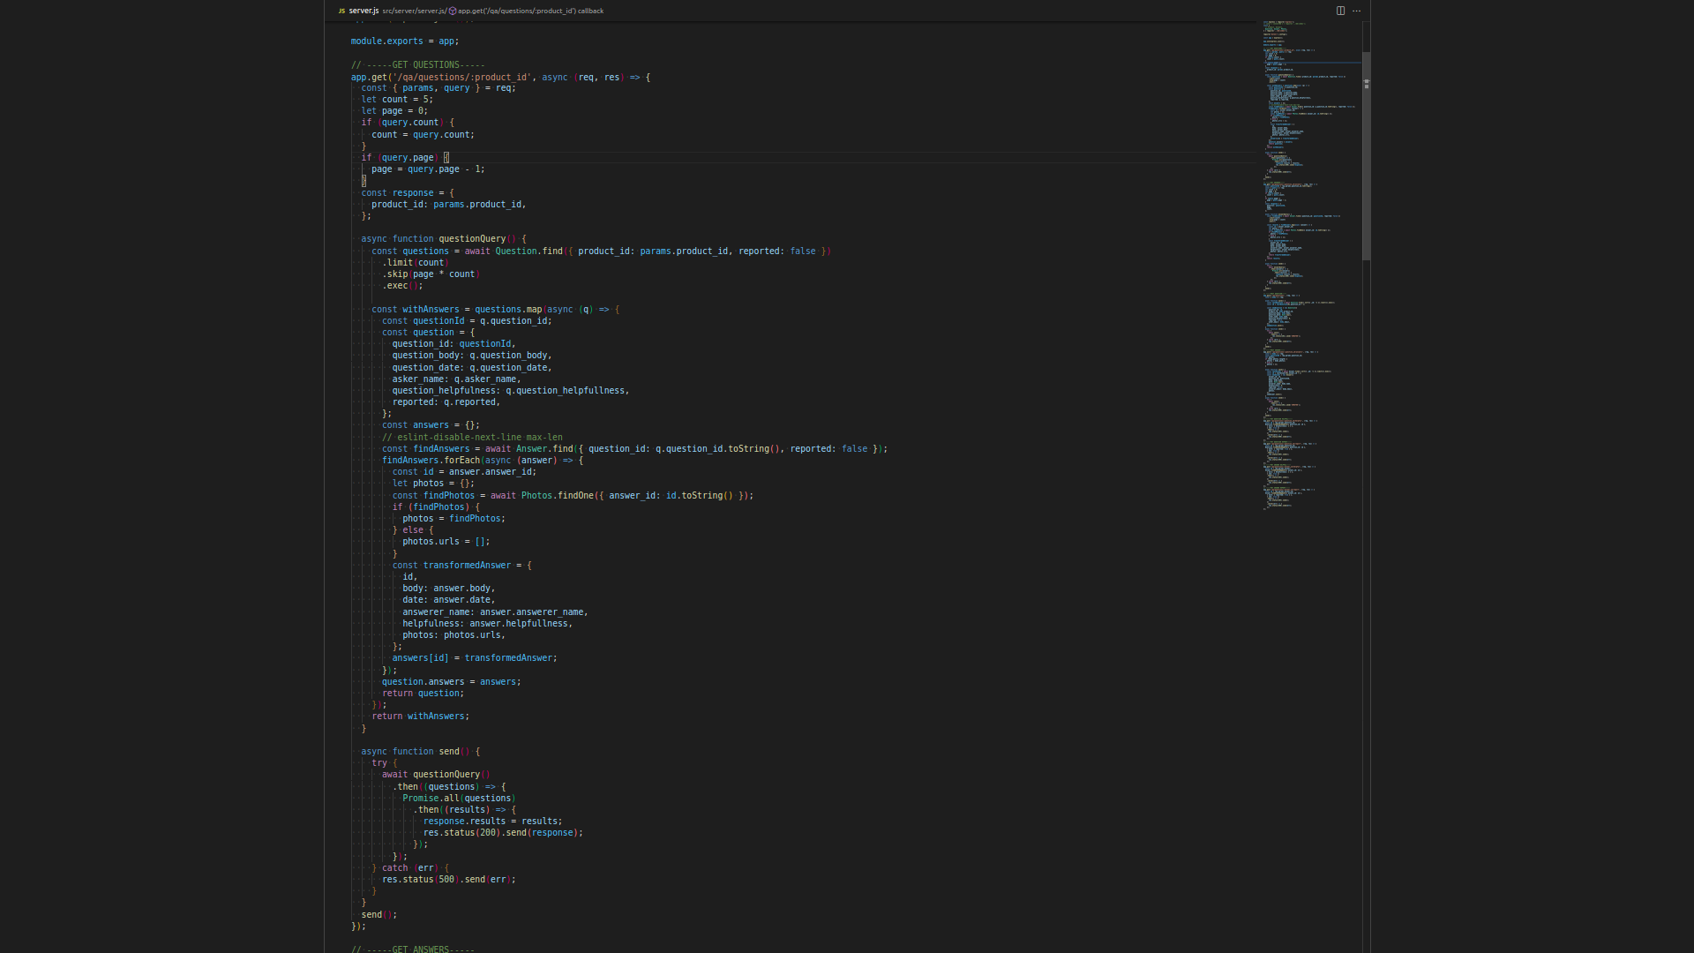Click 'Promise.all(questions)' line
The image size is (1694, 953).
point(459,798)
